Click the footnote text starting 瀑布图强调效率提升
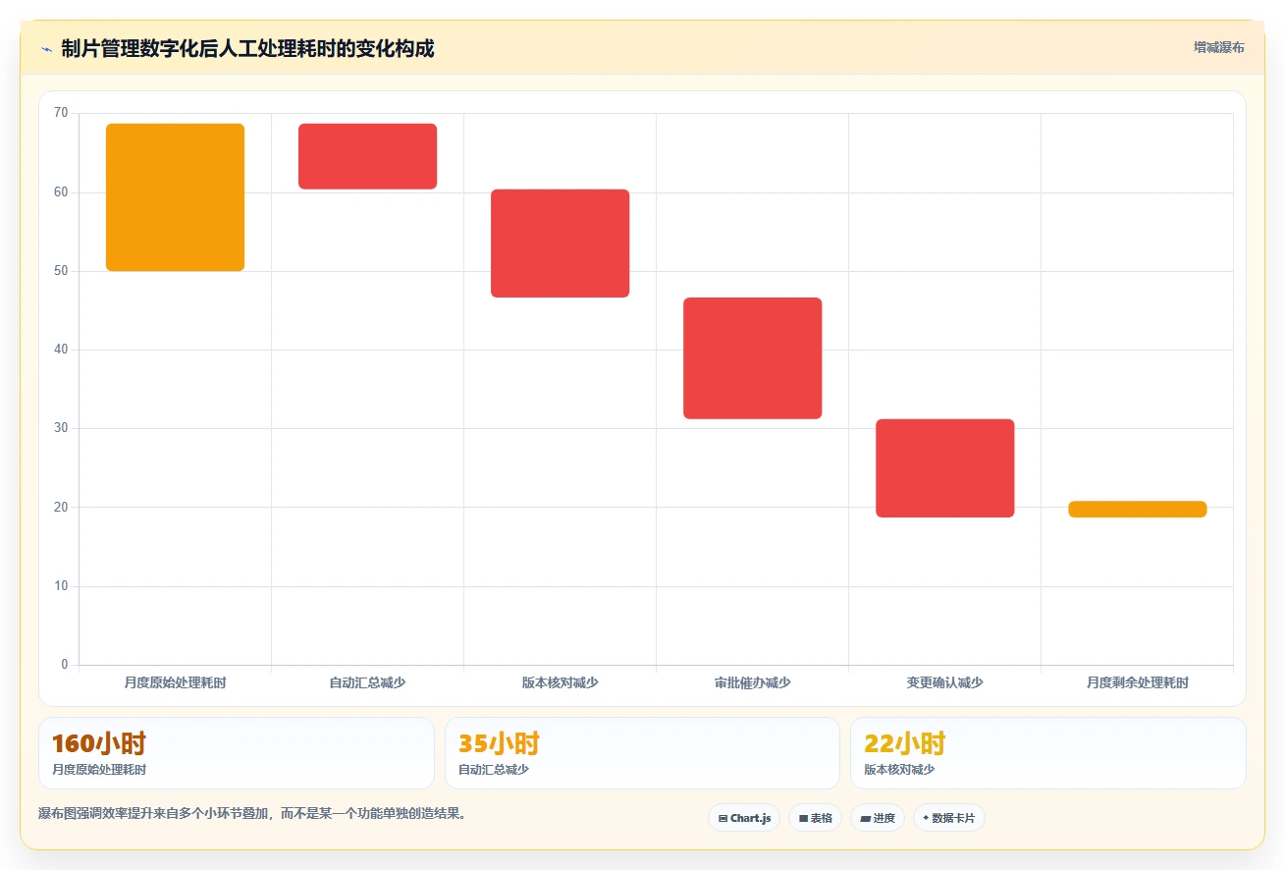The image size is (1285, 870). [252, 813]
